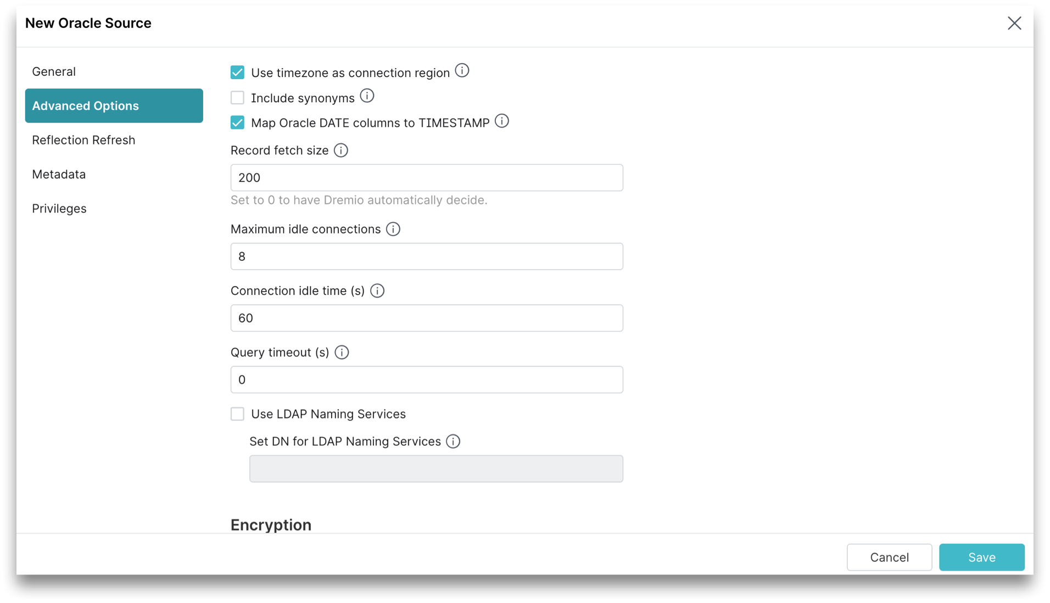Enable Include synonyms
This screenshot has height=603, width=1050.
(237, 97)
